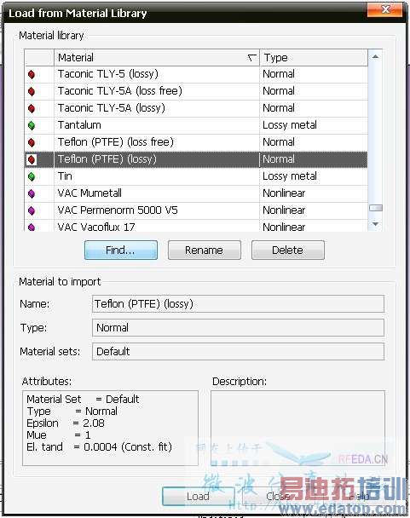Click the scroll up arrow of material list
410x518 pixels.
coord(375,57)
